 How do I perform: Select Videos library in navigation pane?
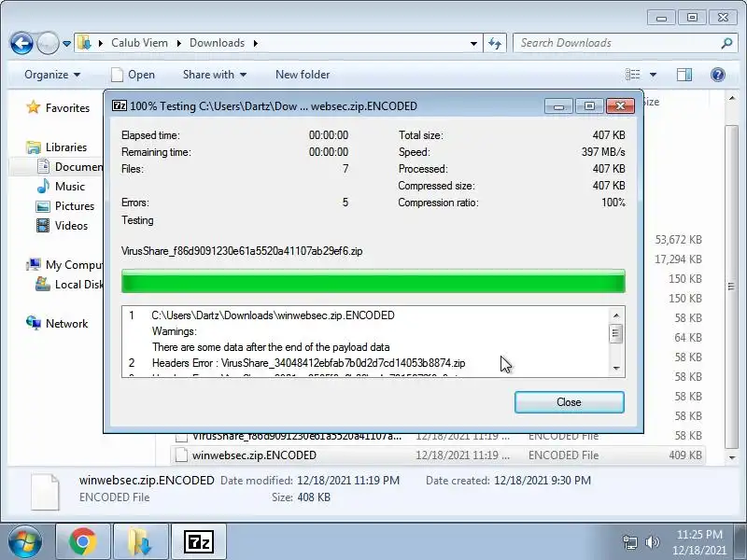[x=72, y=225]
